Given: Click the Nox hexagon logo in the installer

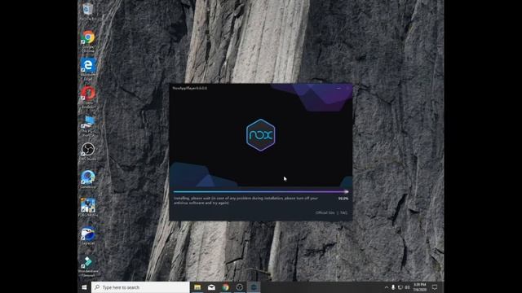Looking at the screenshot, I should [x=261, y=135].
